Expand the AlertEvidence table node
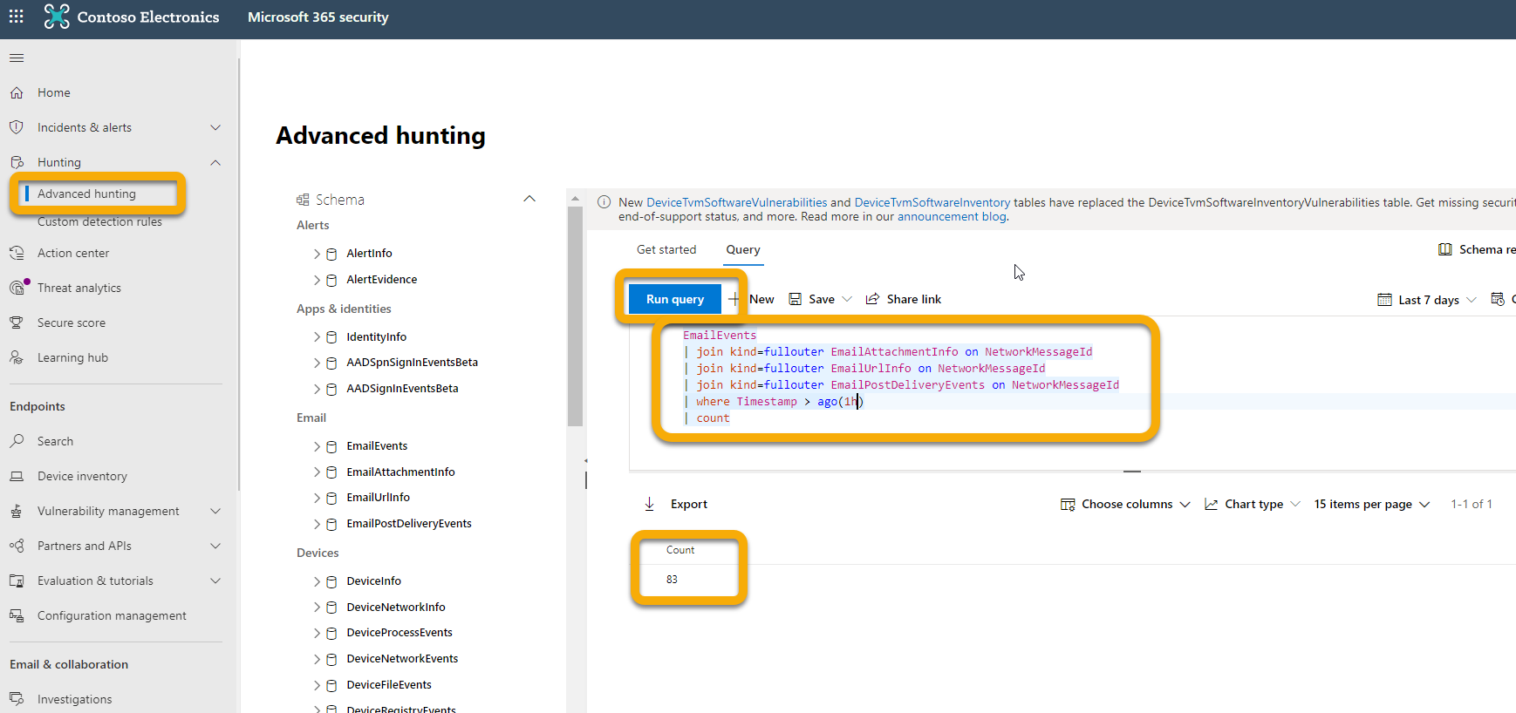This screenshot has width=1516, height=713. [x=317, y=280]
